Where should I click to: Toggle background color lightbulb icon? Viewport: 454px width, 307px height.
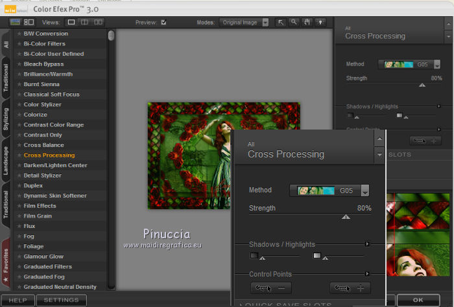320,22
